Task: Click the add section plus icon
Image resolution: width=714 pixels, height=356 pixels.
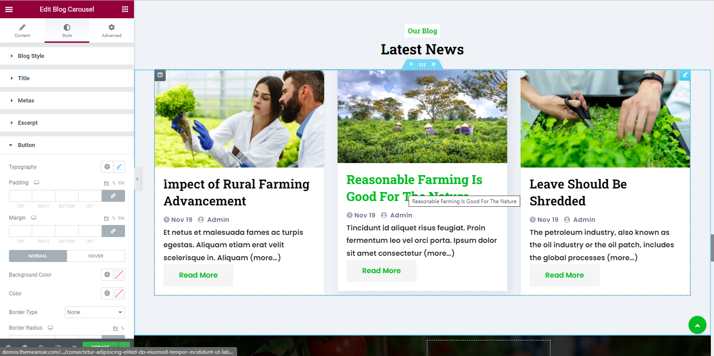Action: click(411, 65)
